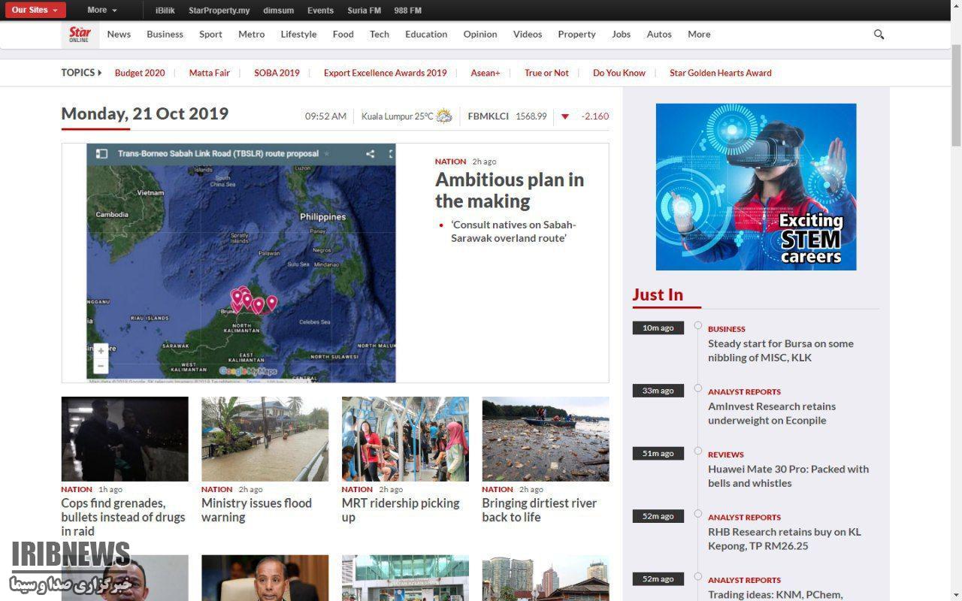Viewport: 962px width, 601px height.
Task: Expand the Our Sites dropdown
Action: (x=35, y=10)
